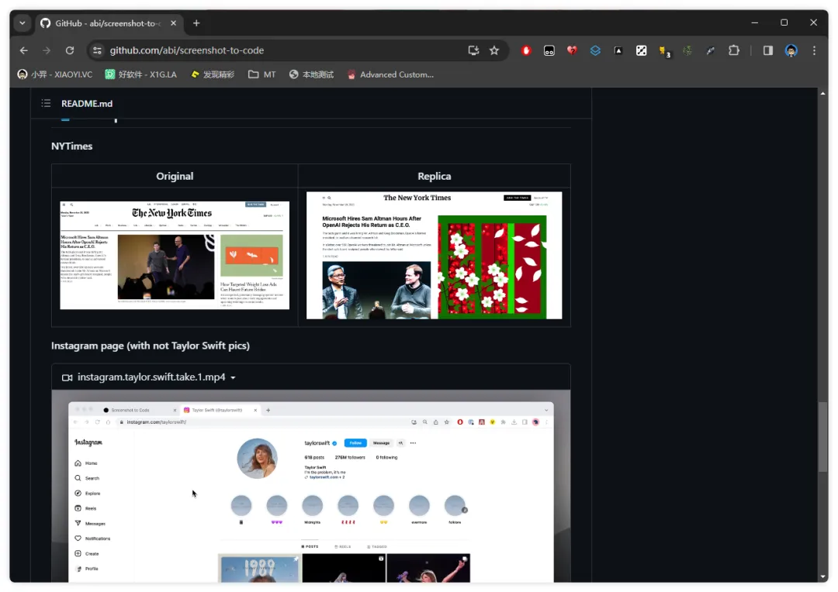Image resolution: width=838 pixels, height=592 pixels.
Task: Open the tab search dropdown arrow
Action: pos(22,23)
